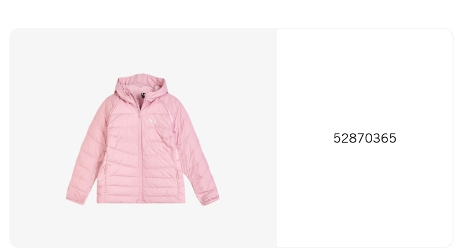Click the left side pocket zipper pull
Image resolution: width=463 pixels, height=248 pixels.
(x=105, y=171)
